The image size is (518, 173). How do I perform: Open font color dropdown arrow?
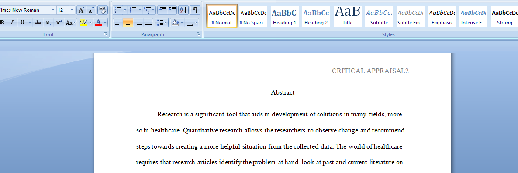(x=105, y=23)
